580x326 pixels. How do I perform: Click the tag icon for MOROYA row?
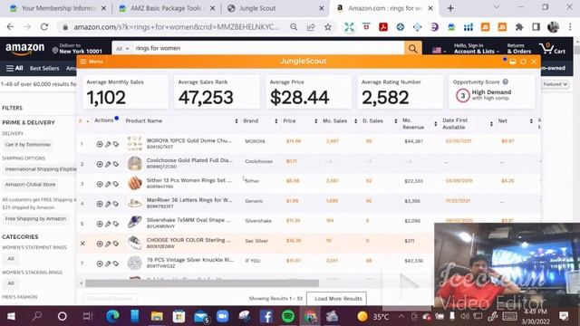(x=116, y=144)
